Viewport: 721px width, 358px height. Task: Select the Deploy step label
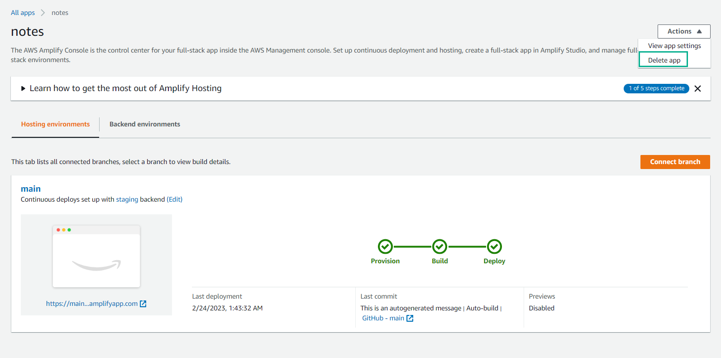[x=494, y=261]
